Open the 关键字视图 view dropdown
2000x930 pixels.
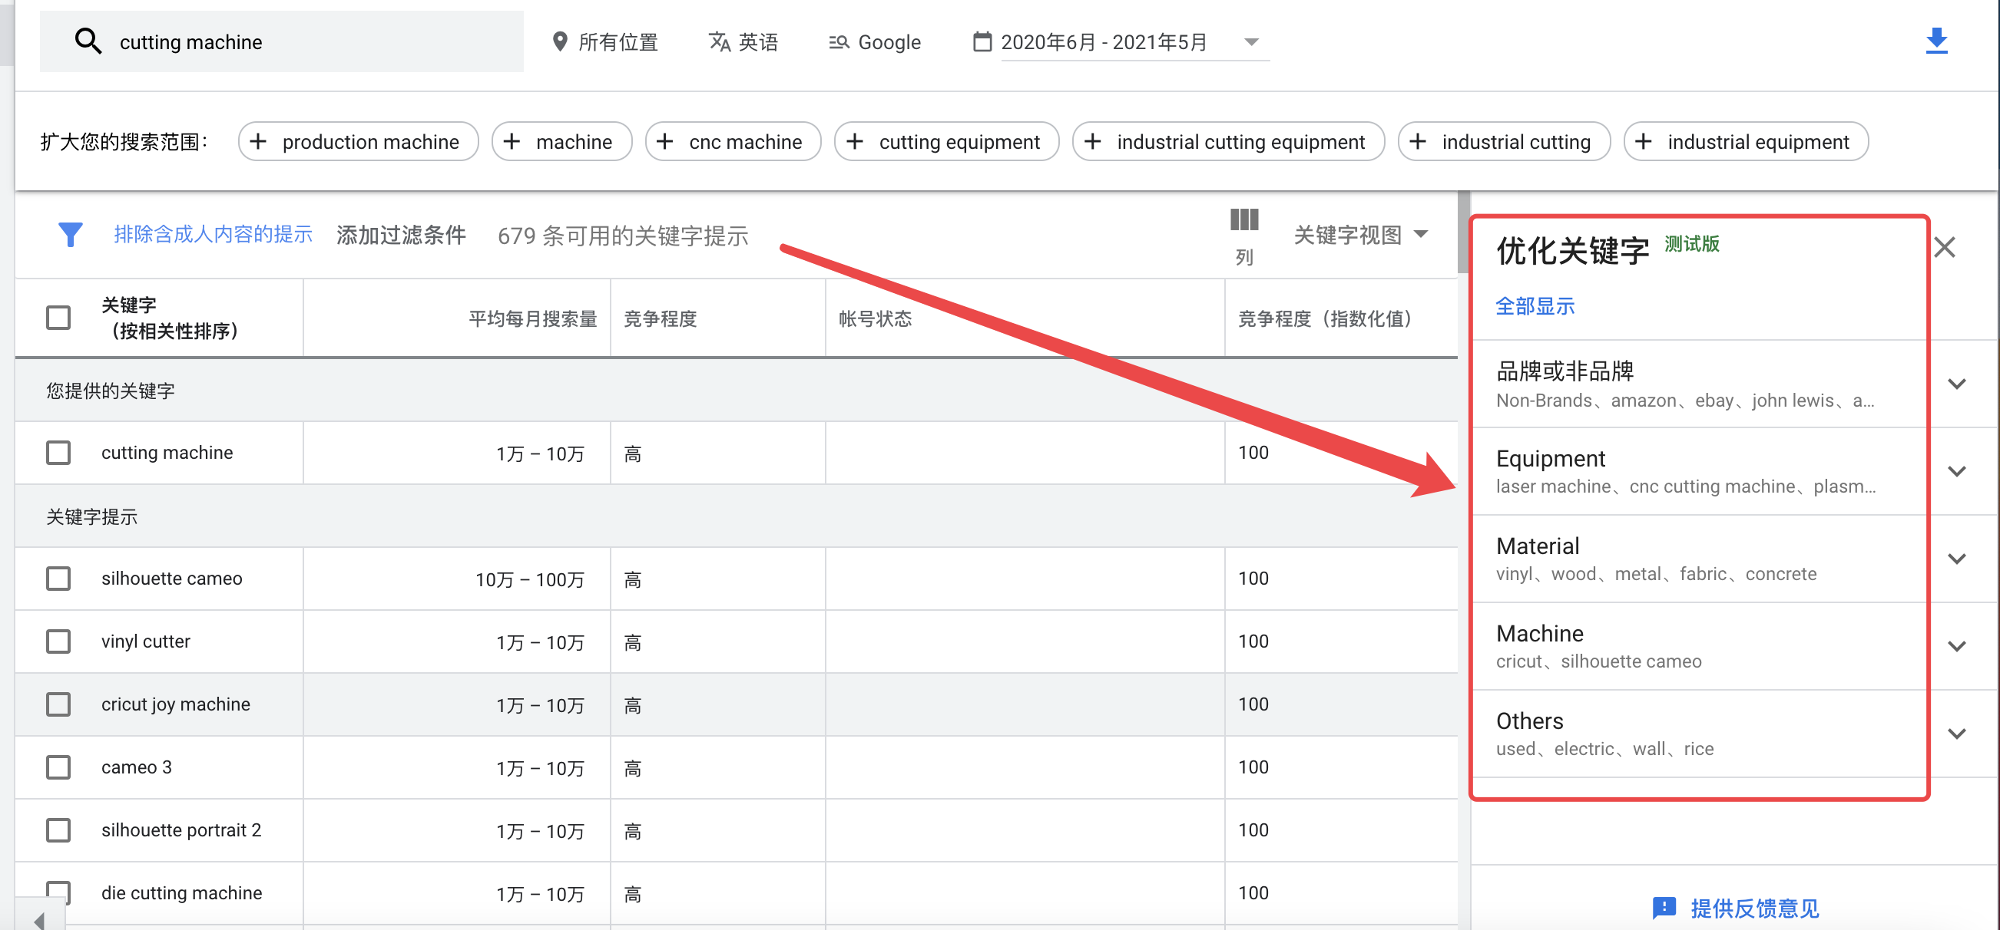pos(1360,234)
